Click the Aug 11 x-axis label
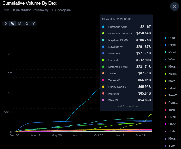Image resolution: width=181 pixels, height=149 pixels. 78,135
